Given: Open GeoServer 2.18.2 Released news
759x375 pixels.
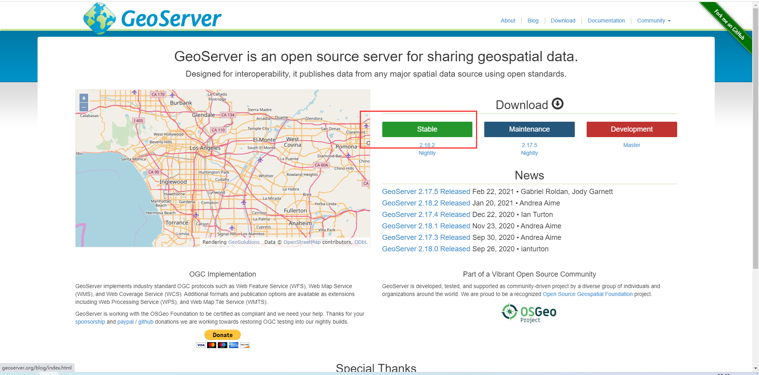Looking at the screenshot, I should (426, 203).
